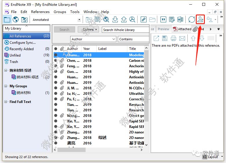Toggle read status dot for Lv, H. reference
The width and height of the screenshot is (226, 163).
tap(56, 93)
